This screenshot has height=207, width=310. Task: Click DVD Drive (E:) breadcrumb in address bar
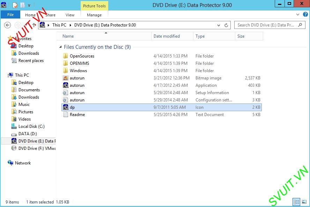click(105, 25)
